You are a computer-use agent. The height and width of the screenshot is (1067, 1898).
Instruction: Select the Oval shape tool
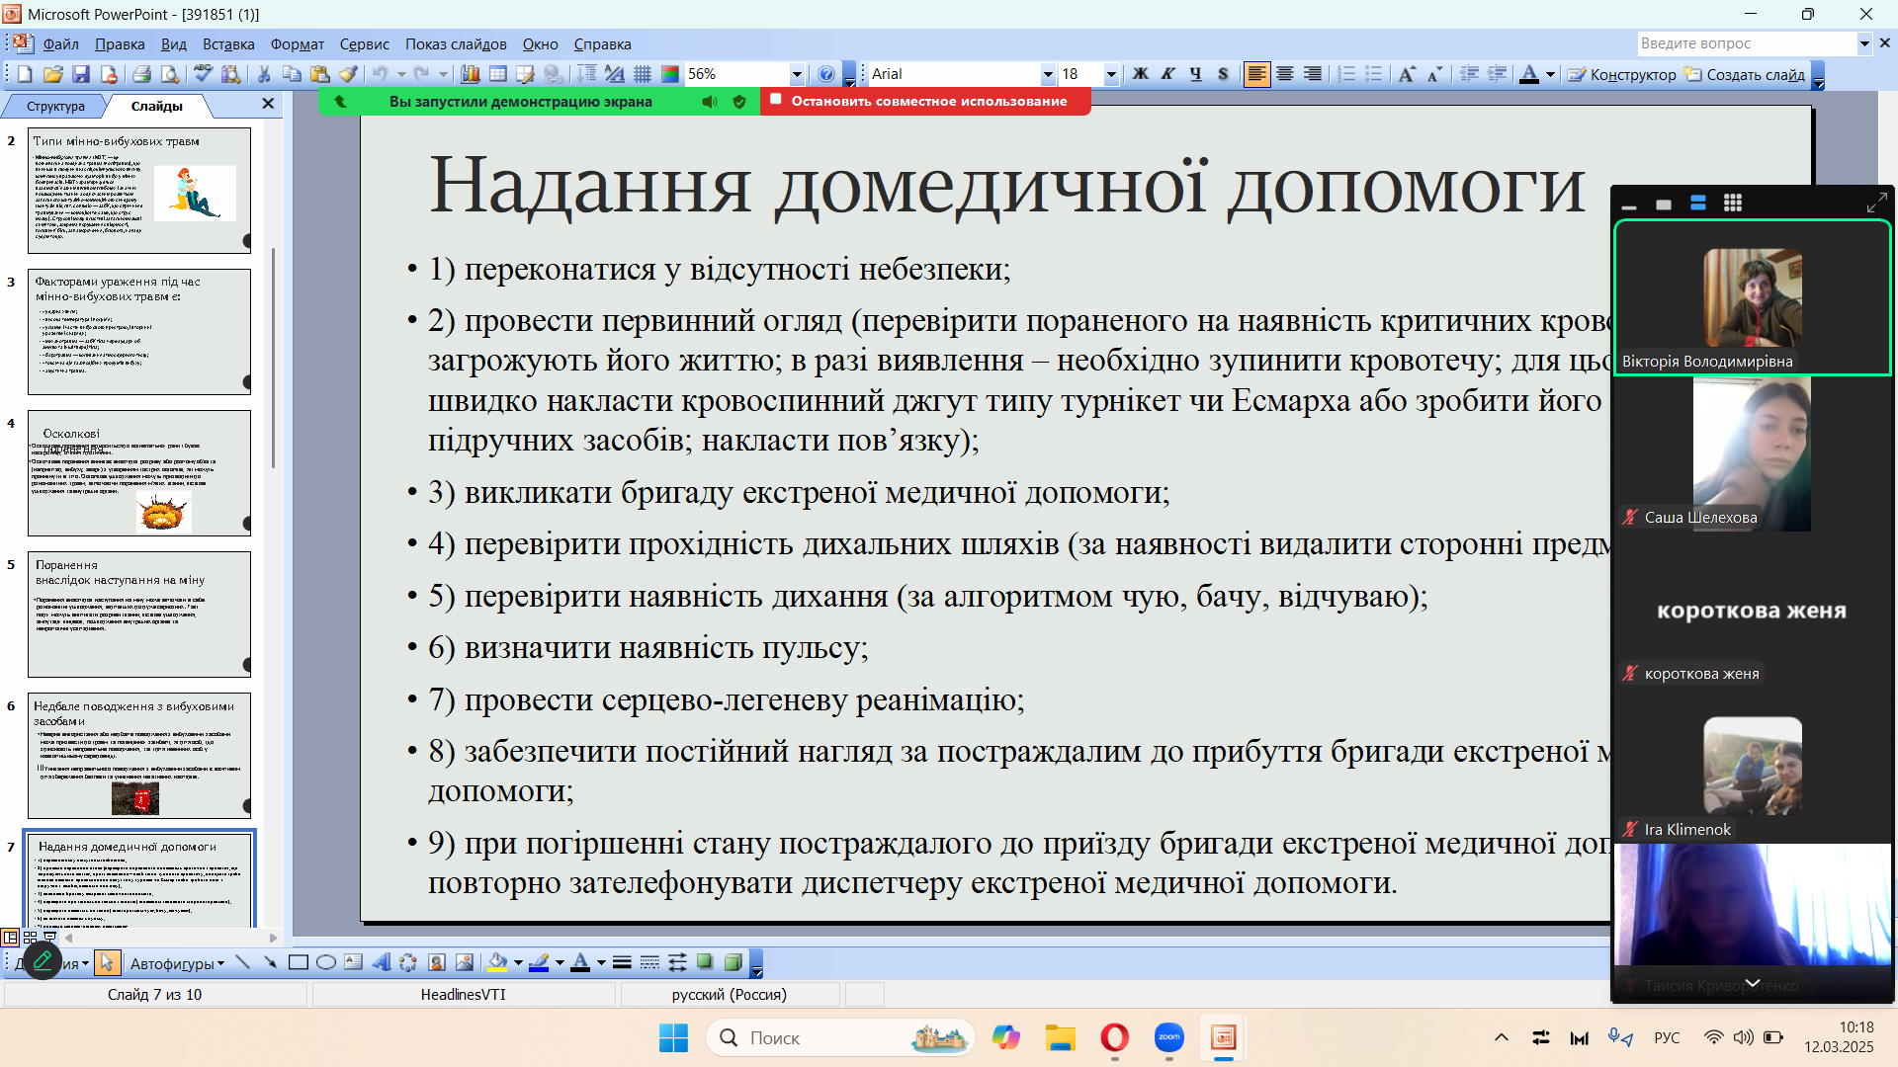coord(325,963)
